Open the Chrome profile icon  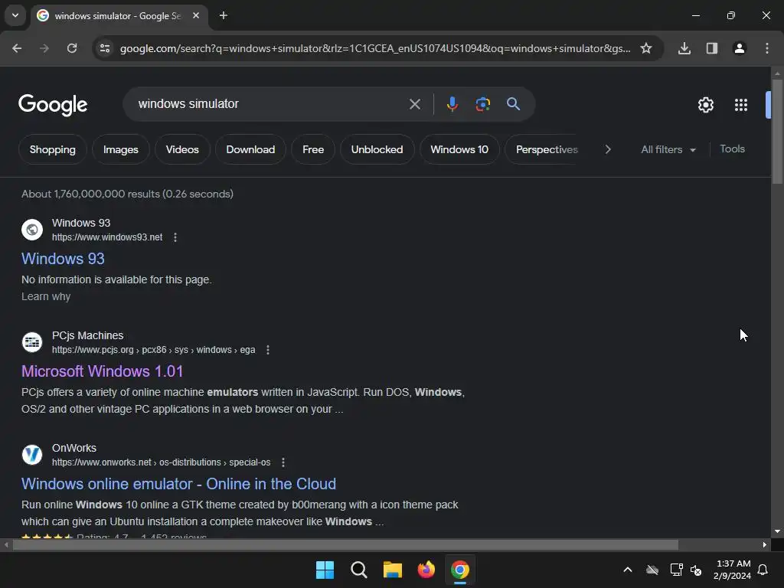740,48
